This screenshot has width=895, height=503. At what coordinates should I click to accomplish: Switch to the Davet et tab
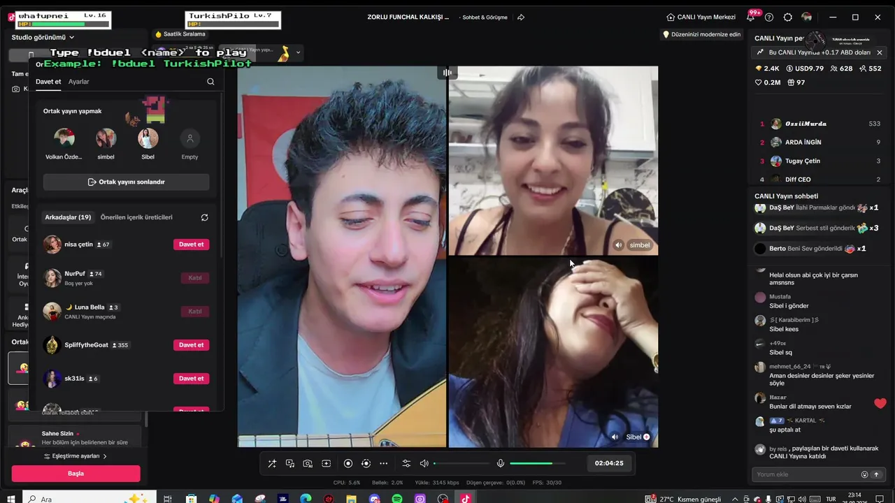(48, 82)
